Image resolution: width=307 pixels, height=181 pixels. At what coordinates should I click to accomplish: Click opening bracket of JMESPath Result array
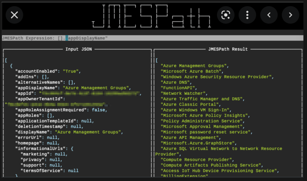[157, 60]
